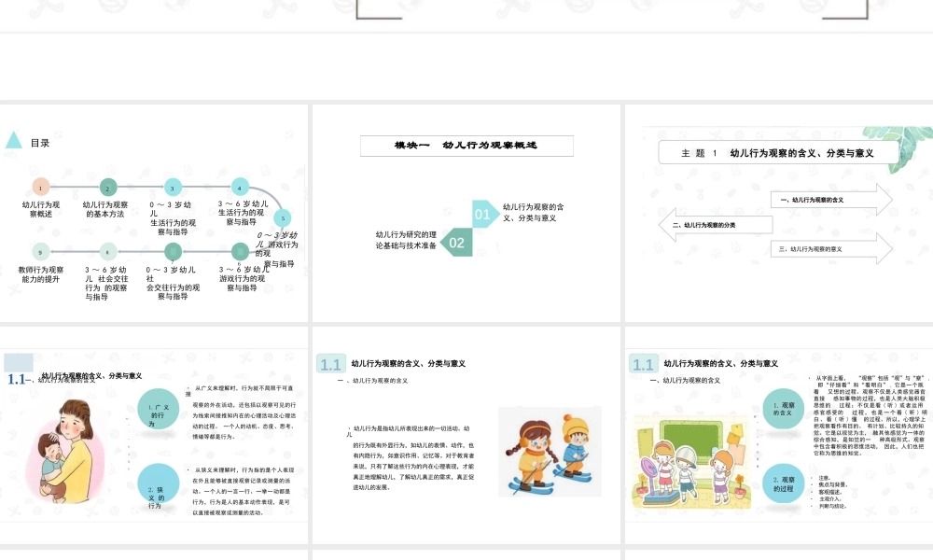Click the slide title beside the skiing-slide 1.1 badge

point(409,363)
